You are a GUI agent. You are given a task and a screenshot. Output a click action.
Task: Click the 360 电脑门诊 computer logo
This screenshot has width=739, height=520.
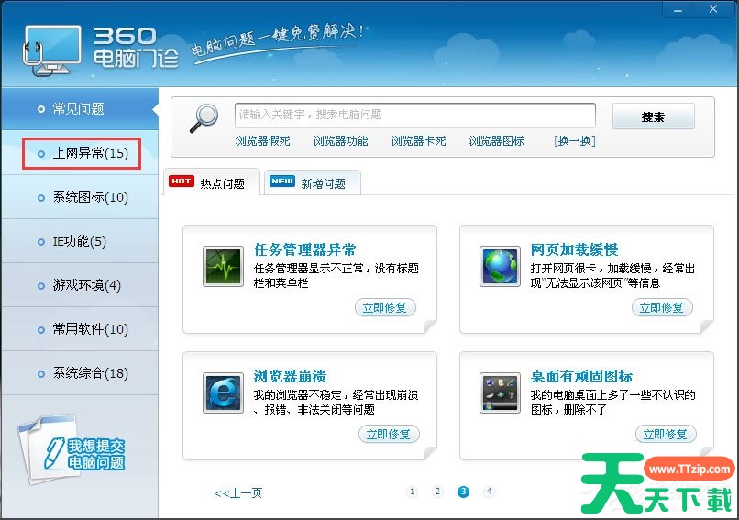(51, 50)
